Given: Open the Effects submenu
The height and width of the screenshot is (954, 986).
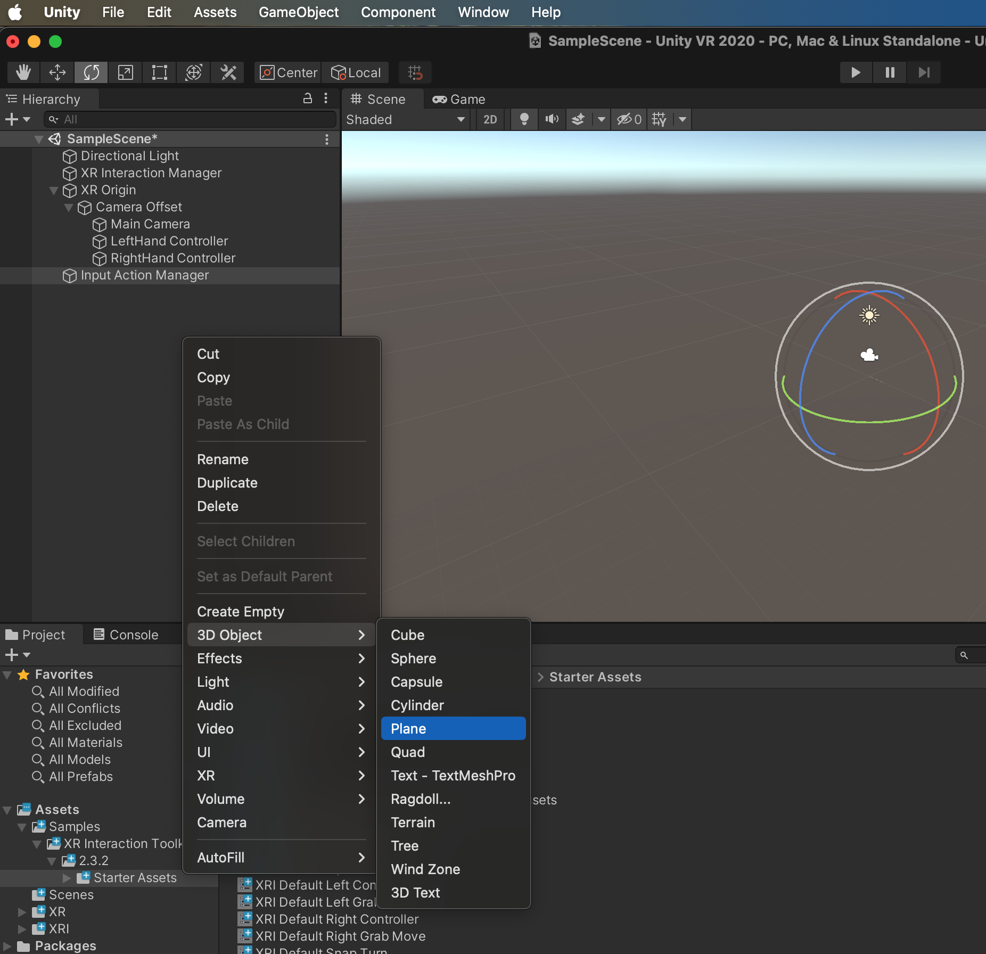Looking at the screenshot, I should 281,658.
